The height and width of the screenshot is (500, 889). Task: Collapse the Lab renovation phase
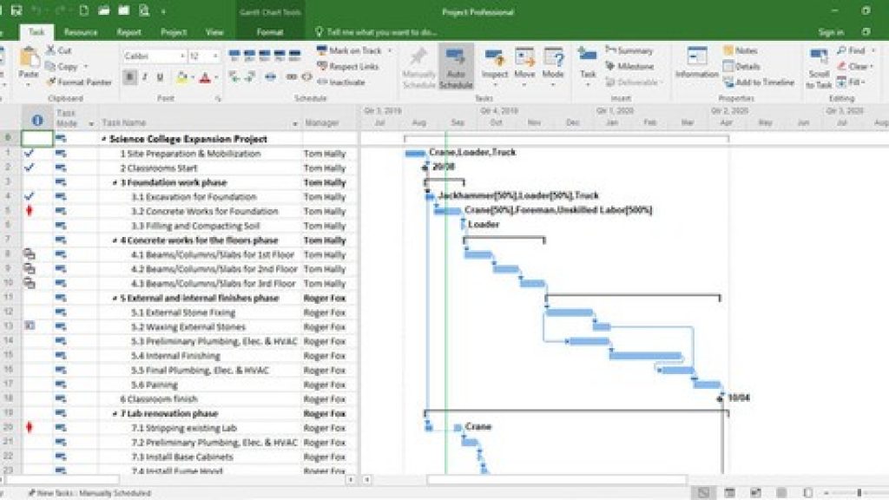coord(113,412)
